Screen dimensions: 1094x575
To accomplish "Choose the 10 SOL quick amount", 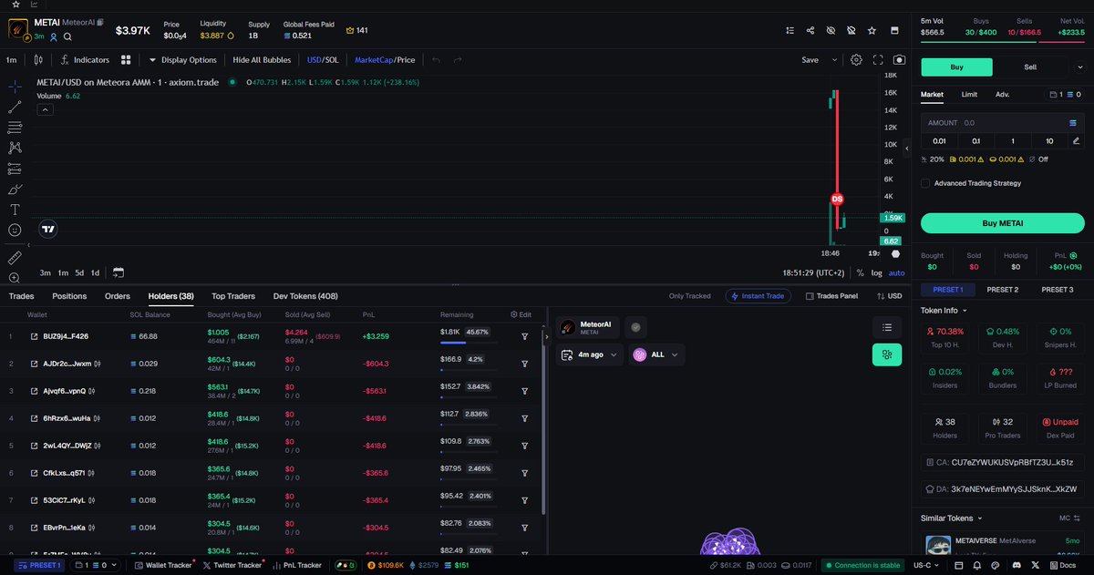I will coord(1049,140).
